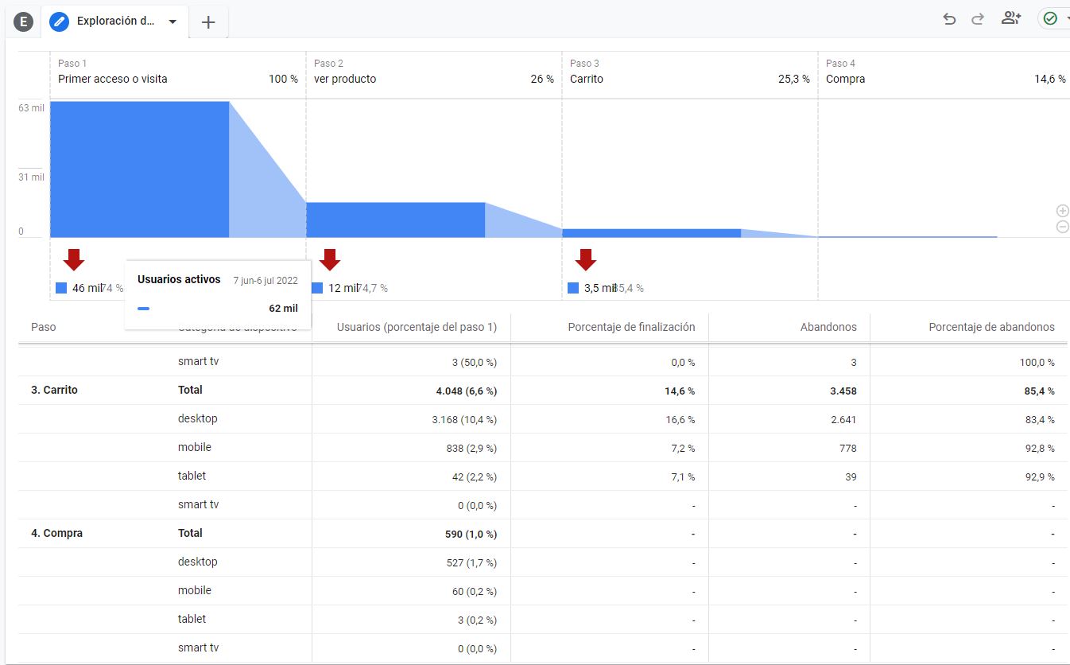This screenshot has width=1070, height=665.
Task: Click the 16,6 % completion cell
Action: [x=680, y=419]
